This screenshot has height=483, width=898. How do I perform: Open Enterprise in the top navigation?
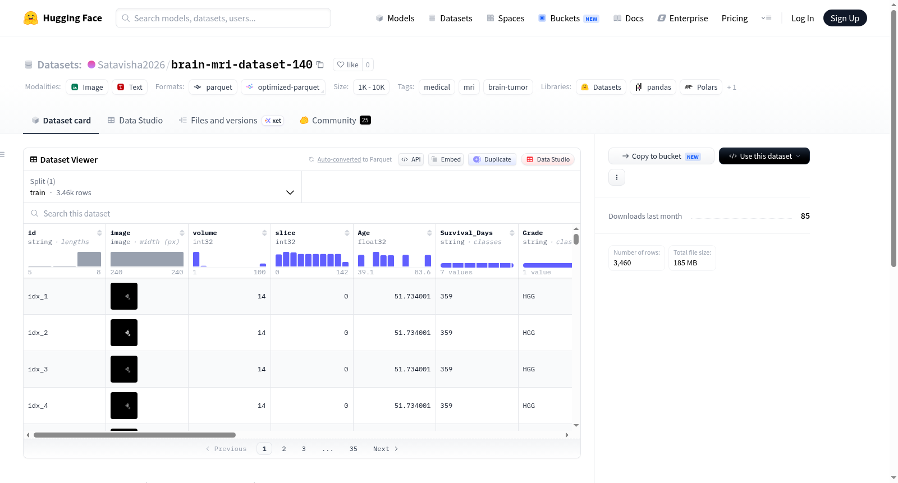click(x=682, y=18)
